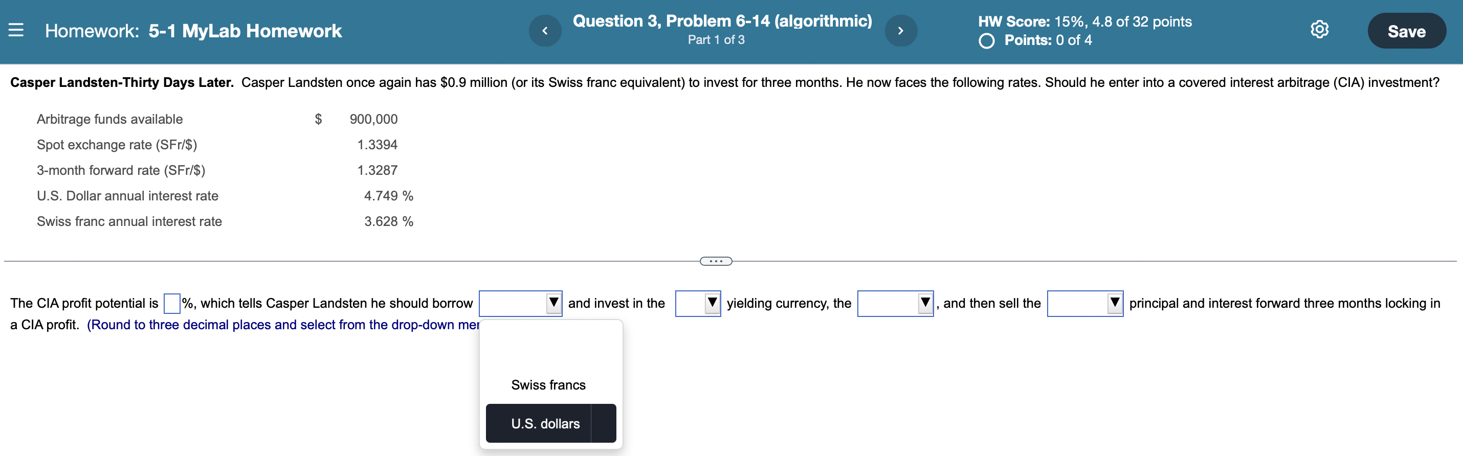Choose U.S. dollars from the open dropdown
Viewport: 1463px width, 456px height.
pos(545,422)
